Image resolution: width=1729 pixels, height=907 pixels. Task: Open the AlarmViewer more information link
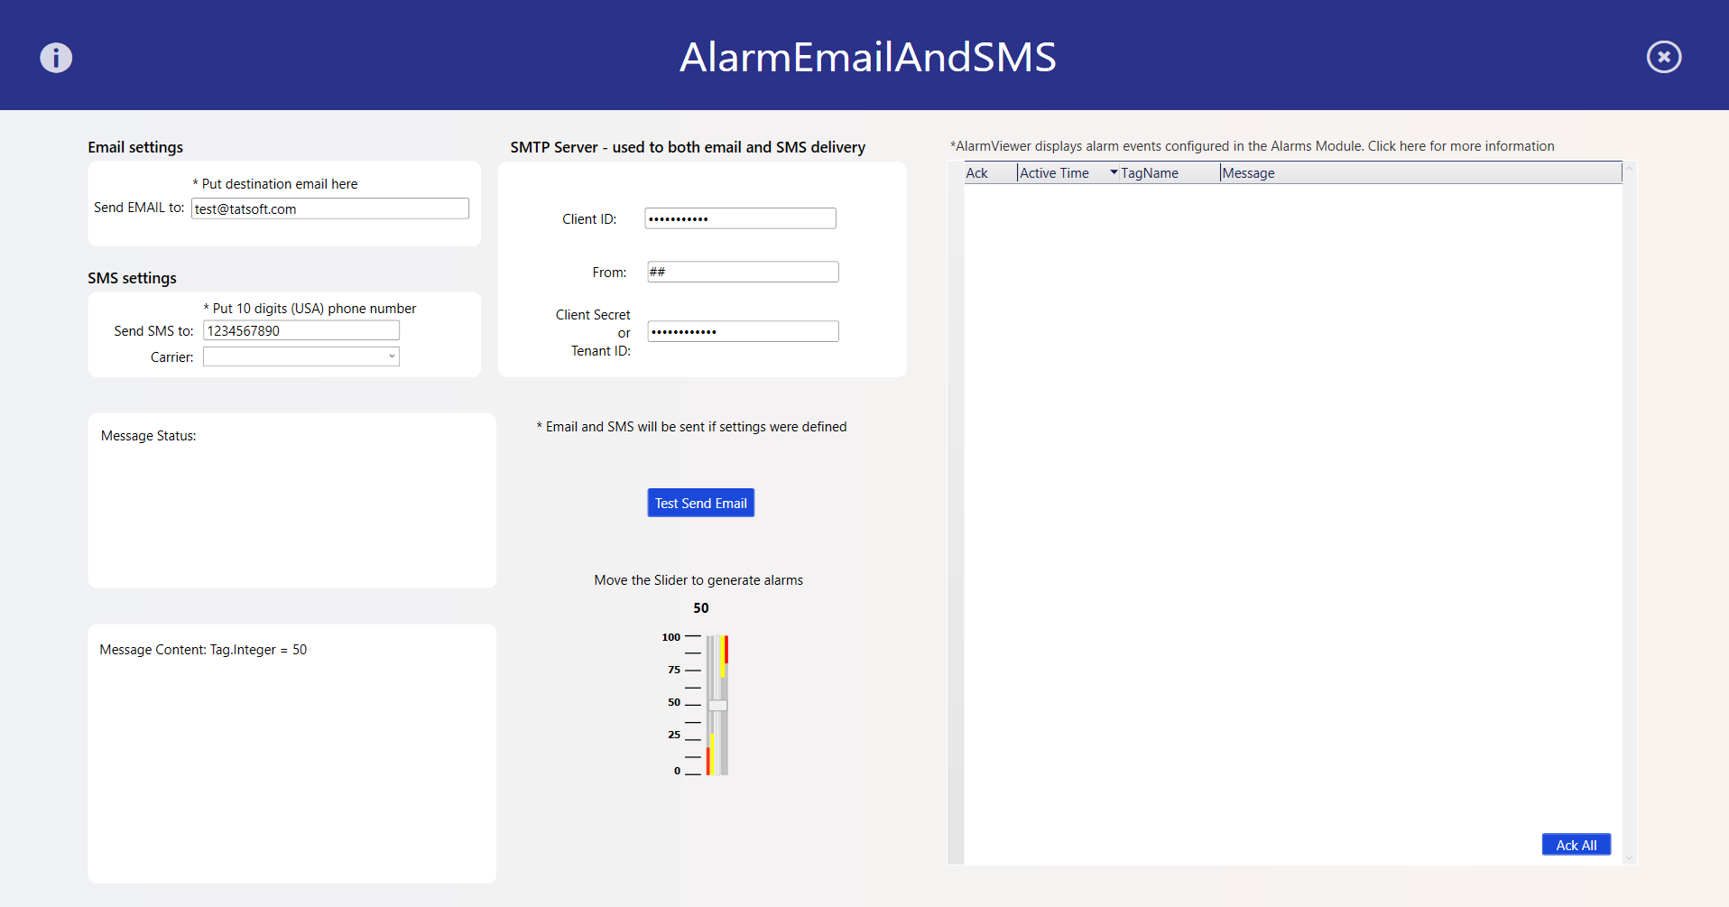pos(1460,146)
